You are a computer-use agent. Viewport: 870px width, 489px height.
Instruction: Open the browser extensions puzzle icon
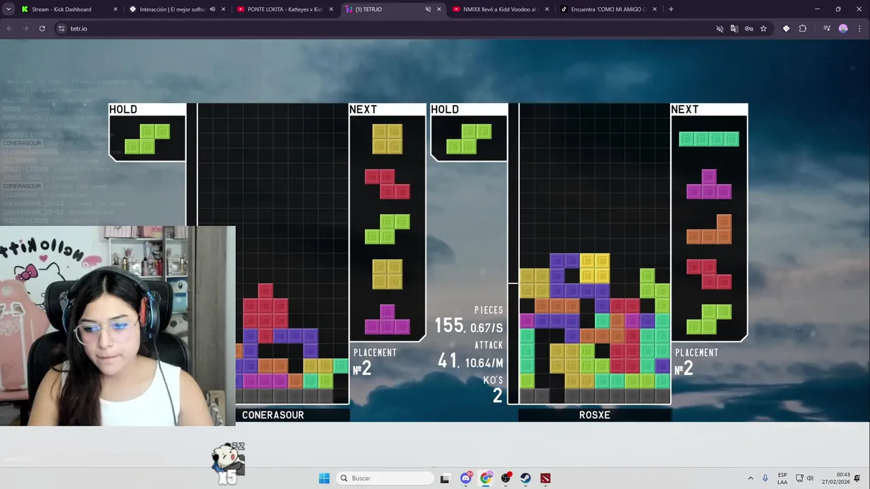click(x=803, y=29)
